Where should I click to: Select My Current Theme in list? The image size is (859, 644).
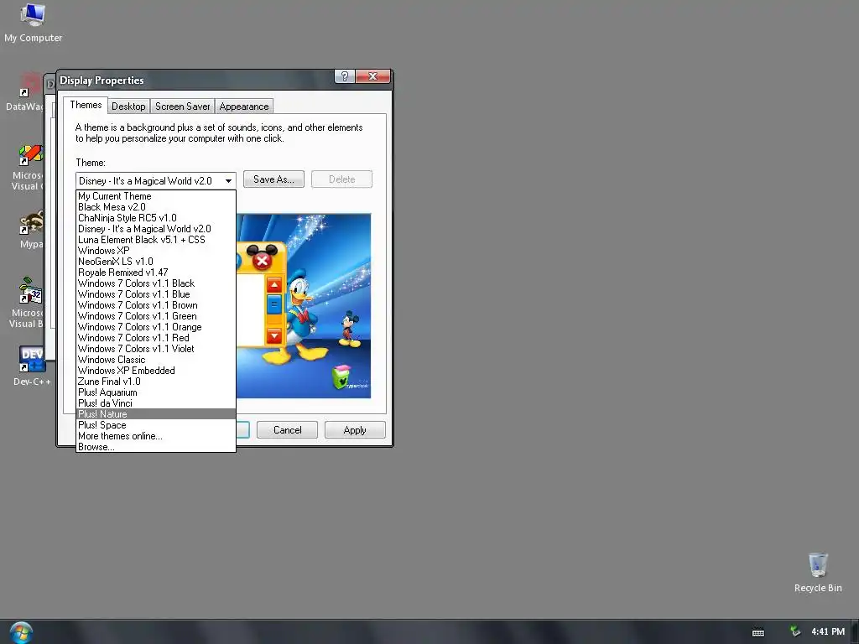(x=155, y=196)
